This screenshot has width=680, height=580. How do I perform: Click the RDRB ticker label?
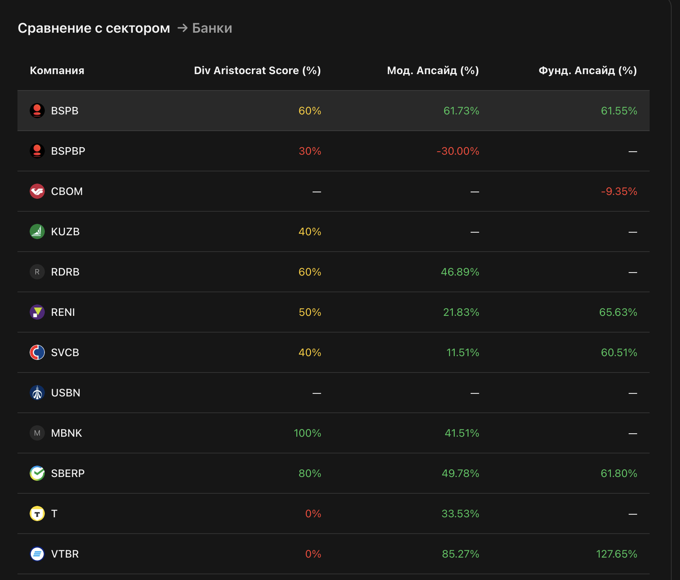(x=65, y=272)
